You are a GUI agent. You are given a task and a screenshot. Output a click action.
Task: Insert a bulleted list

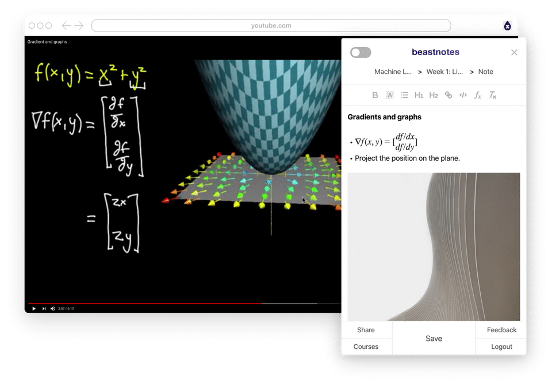pos(404,95)
